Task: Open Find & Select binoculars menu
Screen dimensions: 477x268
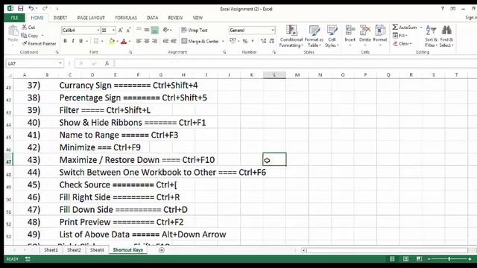Action: [x=446, y=36]
